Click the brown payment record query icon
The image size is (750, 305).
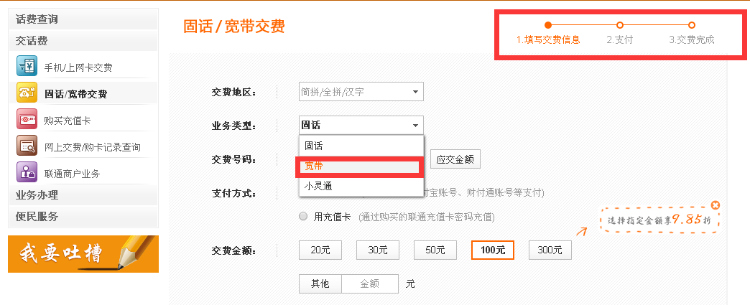[x=27, y=146]
